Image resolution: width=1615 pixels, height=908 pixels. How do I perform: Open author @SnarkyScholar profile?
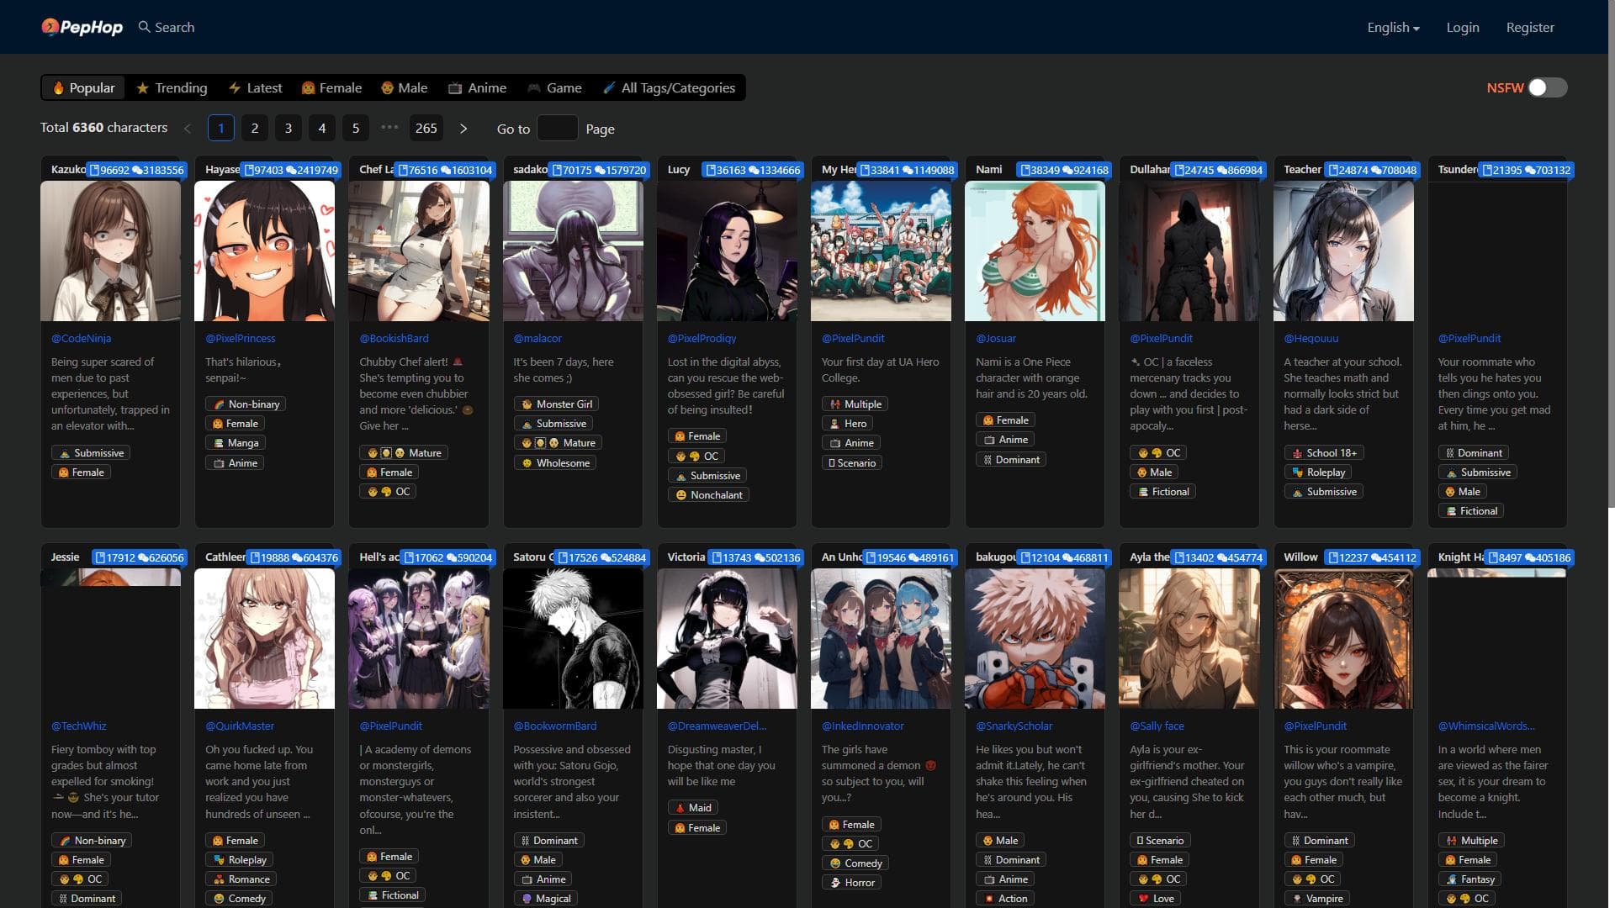pos(1014,726)
